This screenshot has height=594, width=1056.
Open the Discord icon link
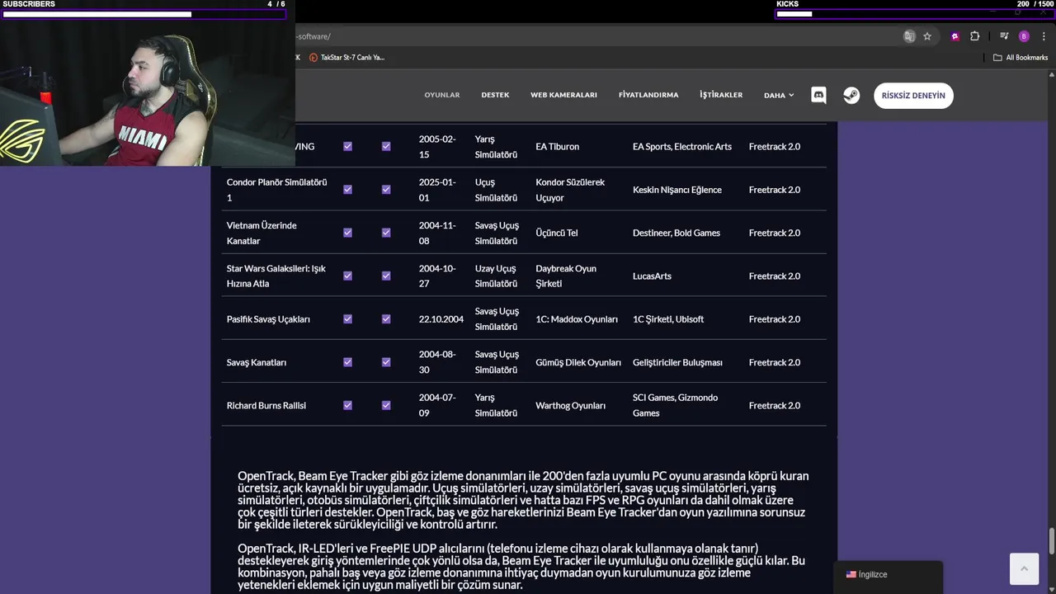click(818, 96)
